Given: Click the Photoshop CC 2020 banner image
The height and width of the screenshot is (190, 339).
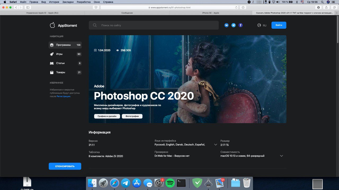Looking at the screenshot, I should pos(188,79).
